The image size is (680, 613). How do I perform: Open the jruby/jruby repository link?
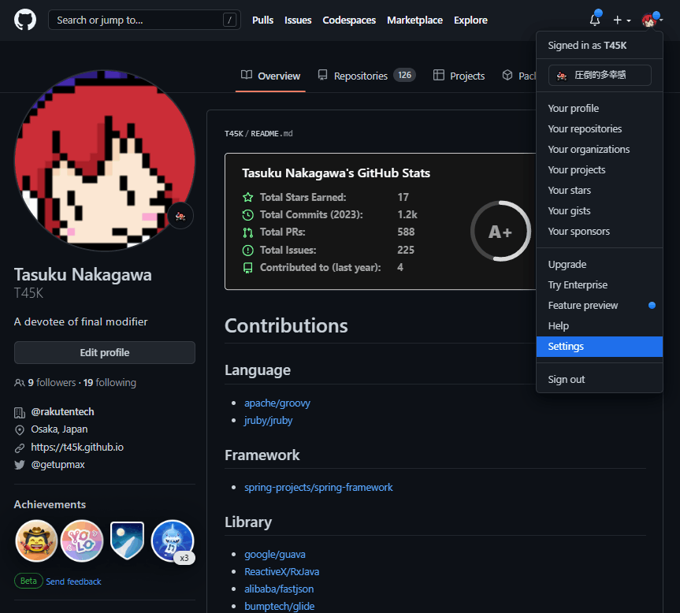coord(269,420)
